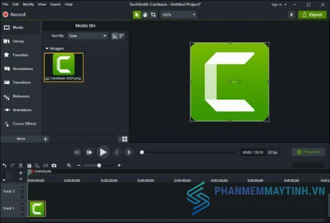330x223 pixels.
Task: Open the Annotations tab
Action: pos(21,68)
